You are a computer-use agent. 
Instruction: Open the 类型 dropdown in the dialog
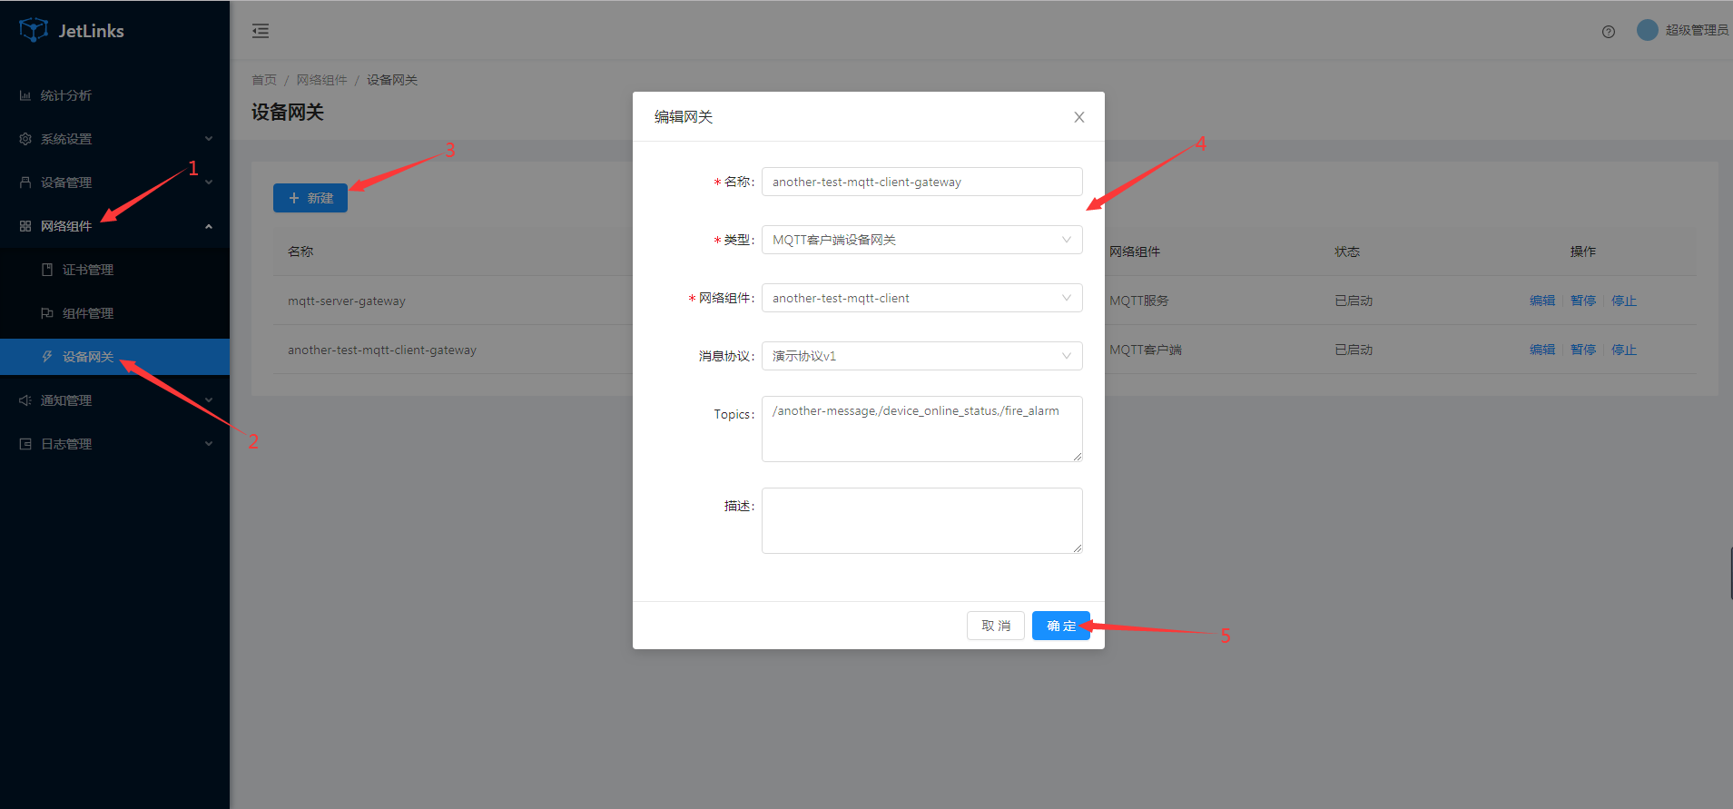921,240
